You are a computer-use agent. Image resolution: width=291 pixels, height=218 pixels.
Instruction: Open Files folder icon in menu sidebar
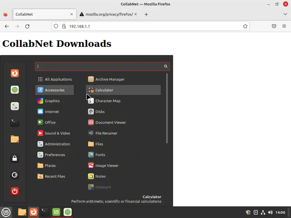click(x=15, y=139)
